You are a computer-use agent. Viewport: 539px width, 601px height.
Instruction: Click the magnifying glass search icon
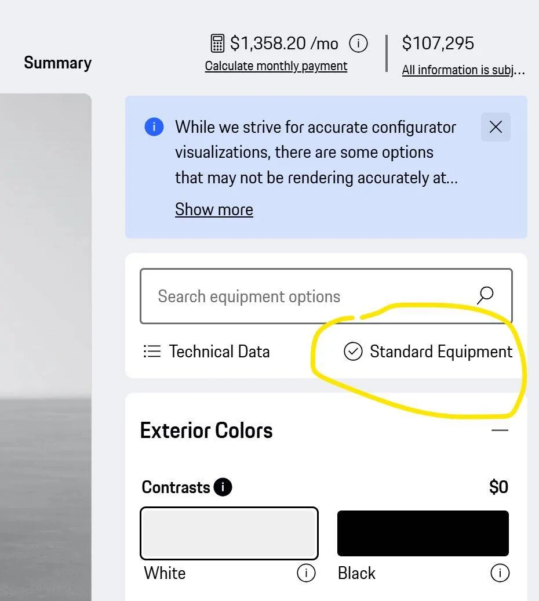click(485, 295)
